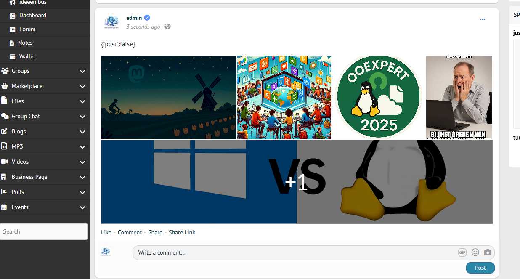Like the admin post
Screen dimensions: 520x279
106,232
